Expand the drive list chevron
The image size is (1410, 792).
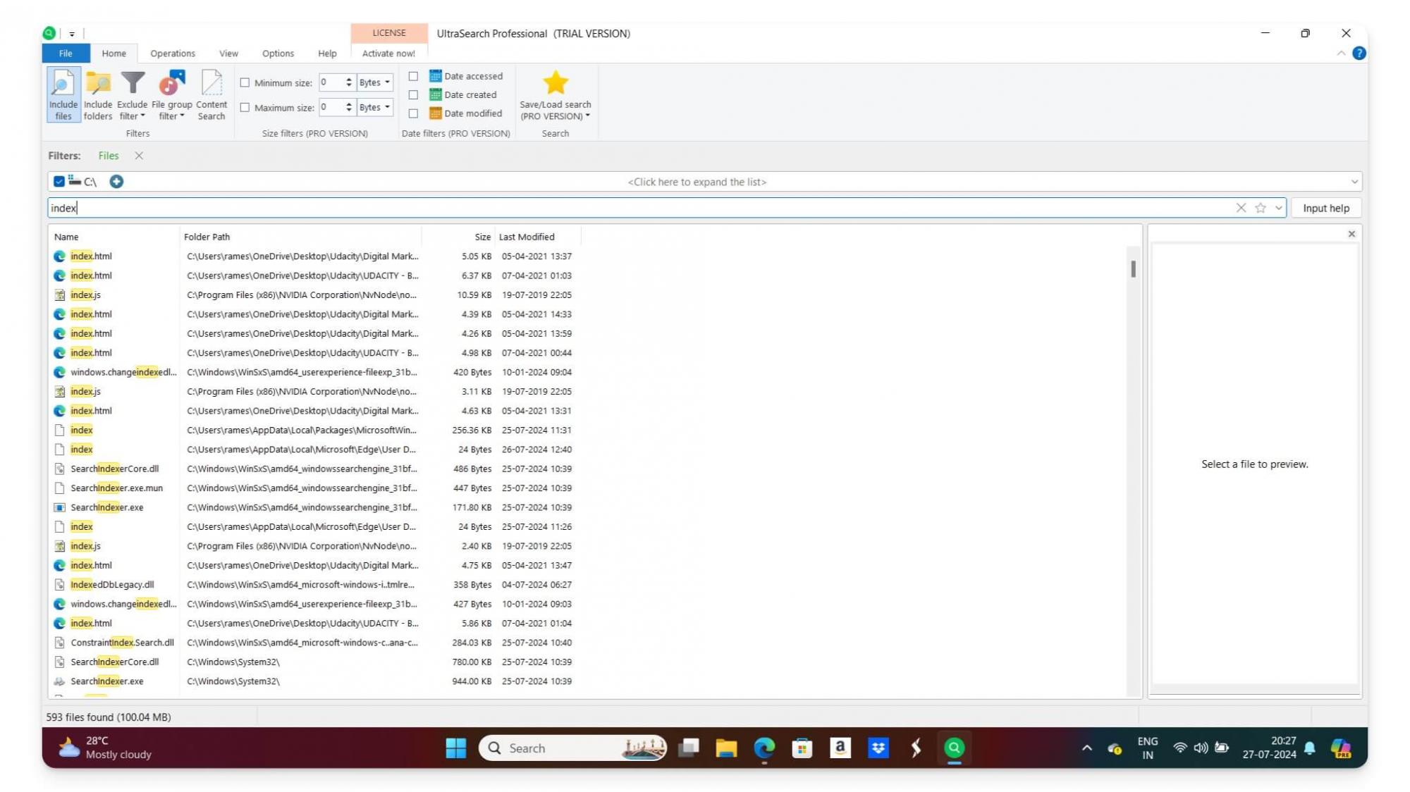1354,182
